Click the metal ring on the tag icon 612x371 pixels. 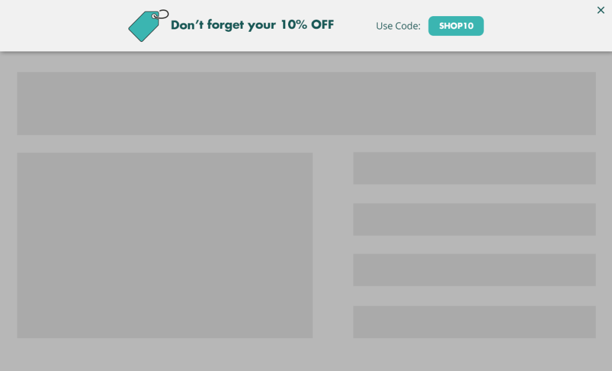pyautogui.click(x=161, y=14)
